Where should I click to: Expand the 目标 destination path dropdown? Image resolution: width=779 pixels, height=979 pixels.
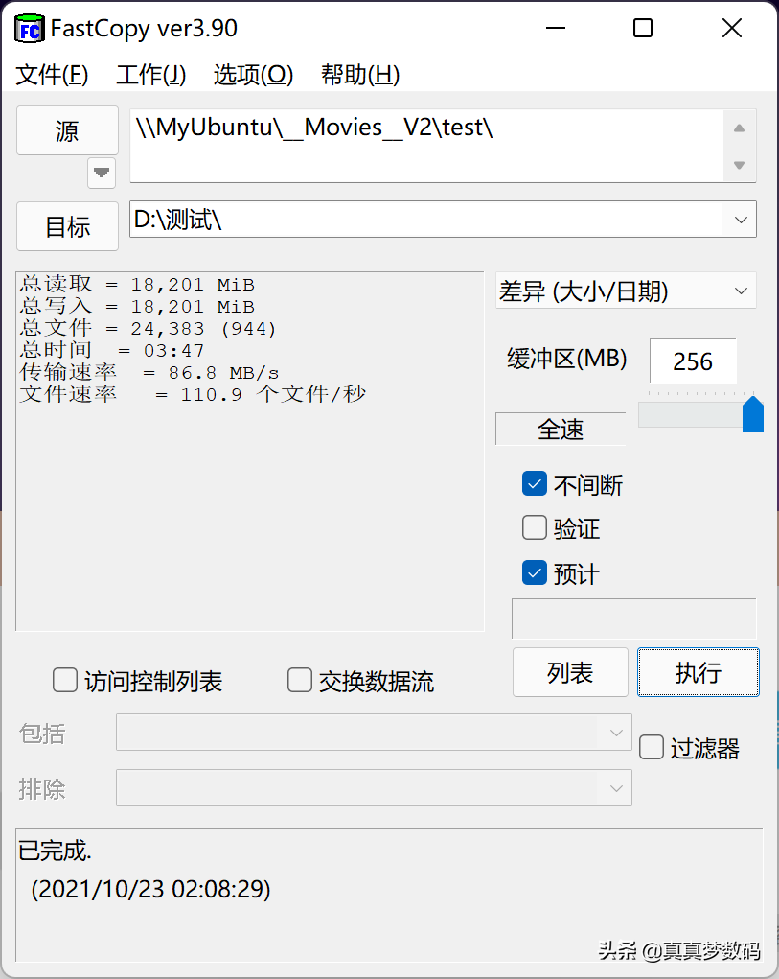[741, 220]
